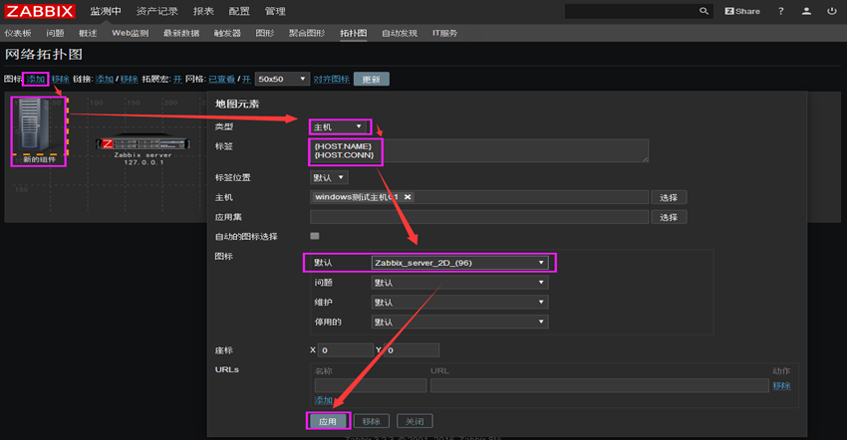The width and height of the screenshot is (847, 440).
Task: Open the 配置 menu
Action: [239, 11]
